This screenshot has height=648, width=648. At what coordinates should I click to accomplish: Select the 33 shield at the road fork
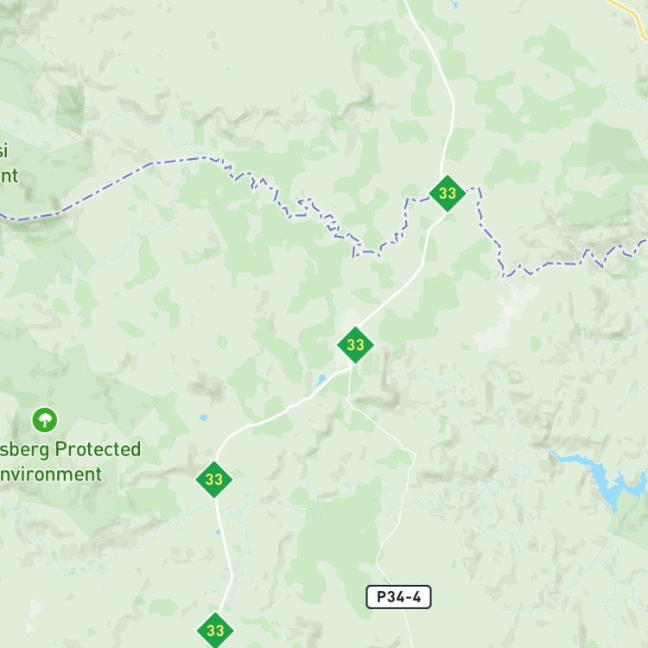coord(355,345)
